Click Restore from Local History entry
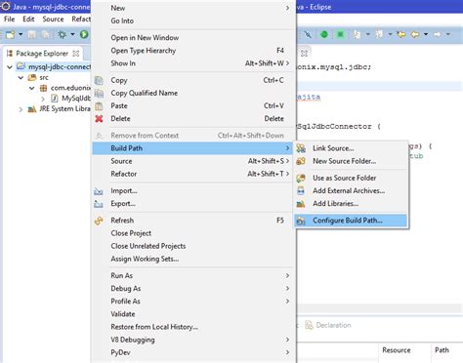The width and height of the screenshot is (463, 363). [x=192, y=327]
